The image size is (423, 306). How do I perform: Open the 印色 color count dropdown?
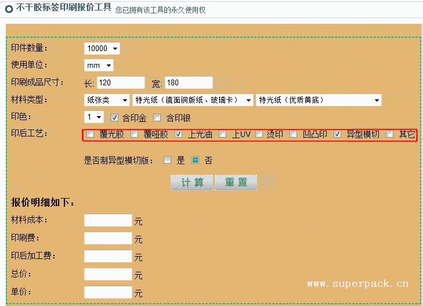(x=94, y=117)
